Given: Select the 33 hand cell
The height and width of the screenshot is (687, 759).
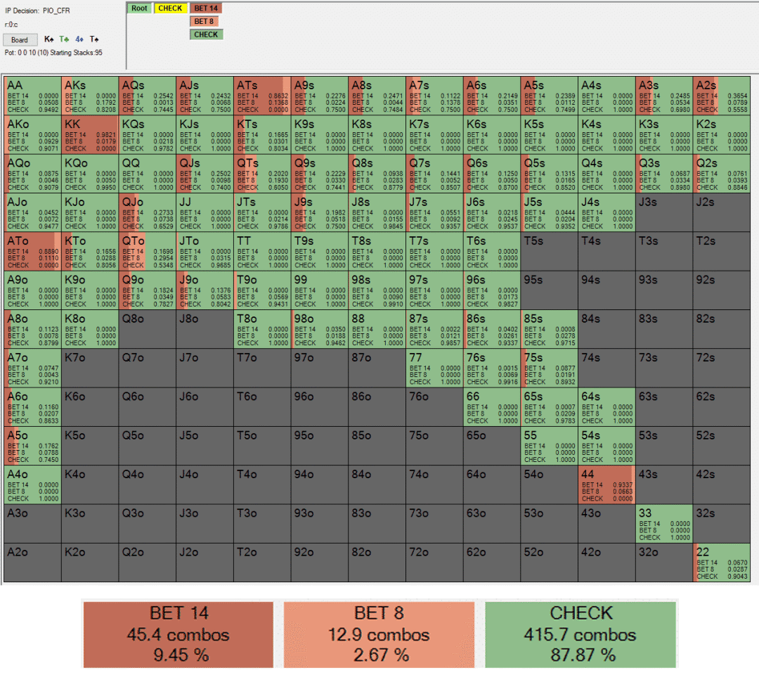Looking at the screenshot, I should [x=663, y=524].
